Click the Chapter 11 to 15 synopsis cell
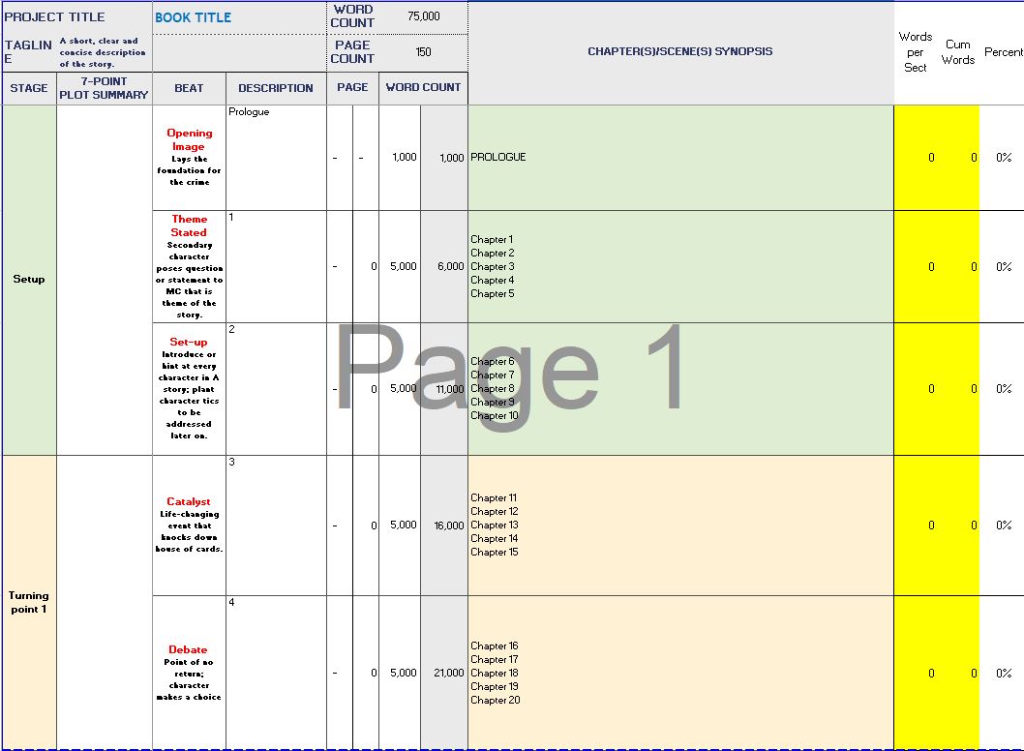 pos(680,526)
